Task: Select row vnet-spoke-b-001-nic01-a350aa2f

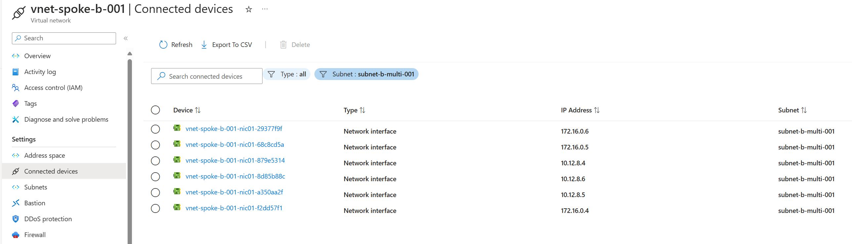Action: click(x=155, y=192)
